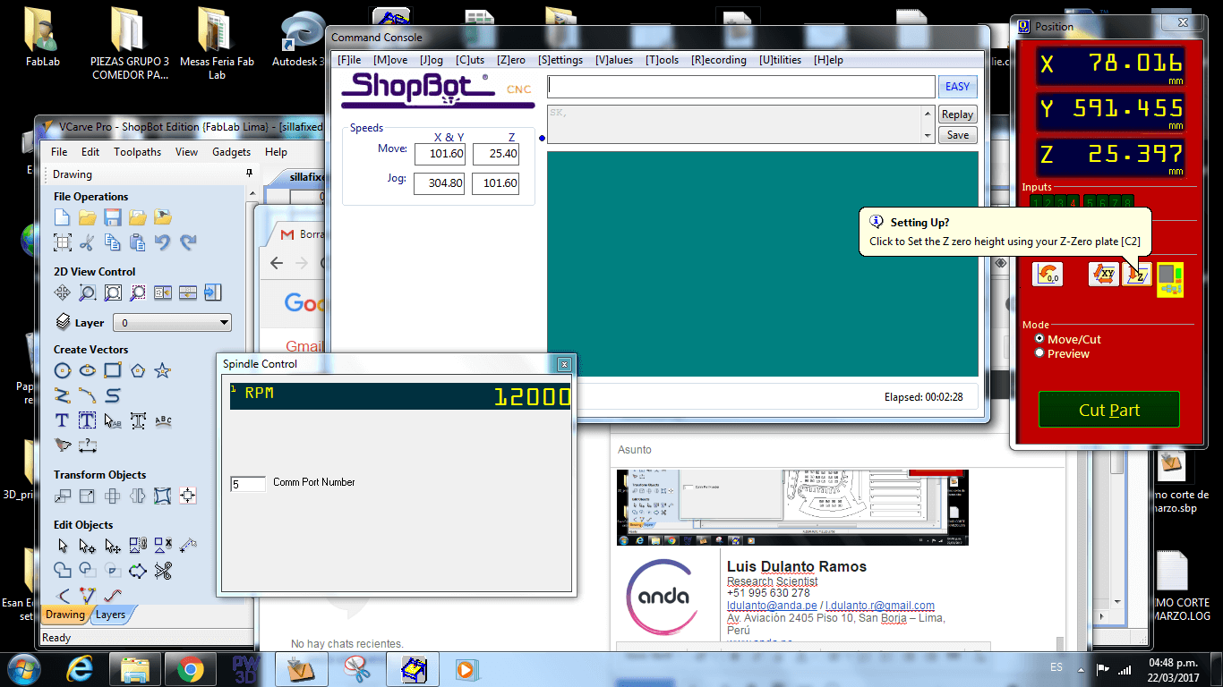This screenshot has height=687, width=1223.
Task: Click the Move X & Y speed field
Action: coord(439,154)
